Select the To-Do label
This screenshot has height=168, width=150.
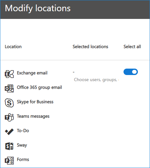(23, 131)
